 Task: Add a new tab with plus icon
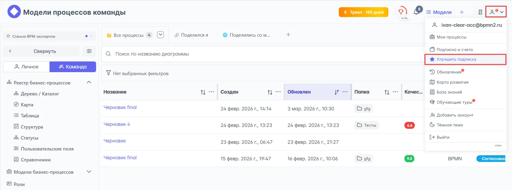pyautogui.click(x=288, y=35)
